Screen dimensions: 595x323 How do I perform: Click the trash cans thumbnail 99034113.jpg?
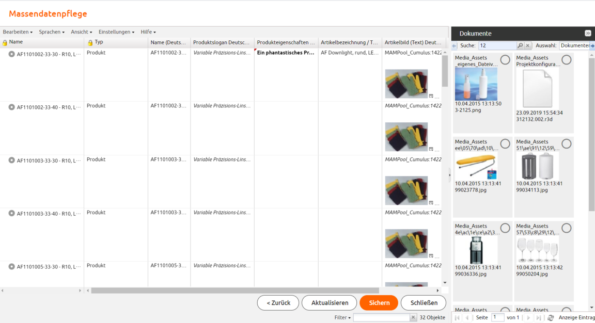point(537,167)
